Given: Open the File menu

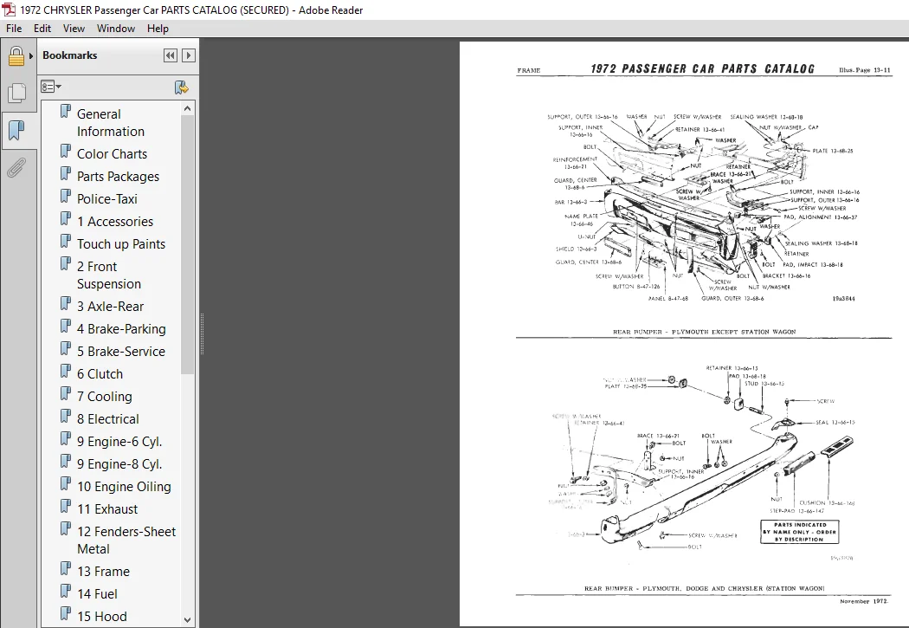Looking at the screenshot, I should (14, 29).
